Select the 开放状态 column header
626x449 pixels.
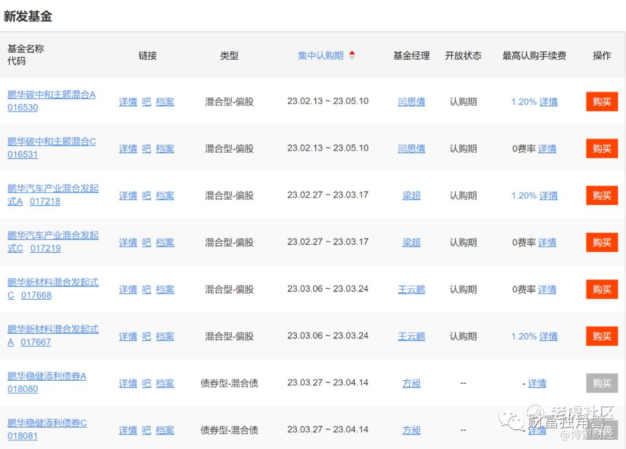[x=463, y=56]
